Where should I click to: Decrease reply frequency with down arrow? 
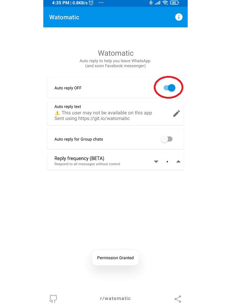[156, 162]
